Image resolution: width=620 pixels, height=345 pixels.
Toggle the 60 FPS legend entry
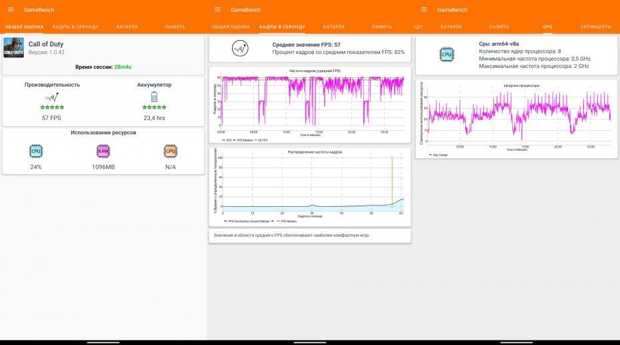261,141
